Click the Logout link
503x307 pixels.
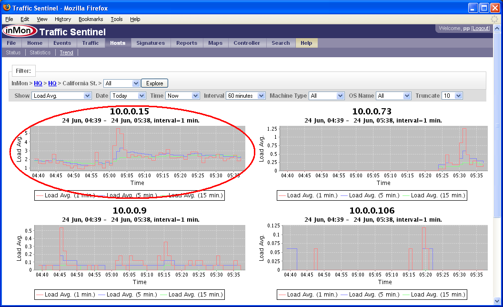480,29
